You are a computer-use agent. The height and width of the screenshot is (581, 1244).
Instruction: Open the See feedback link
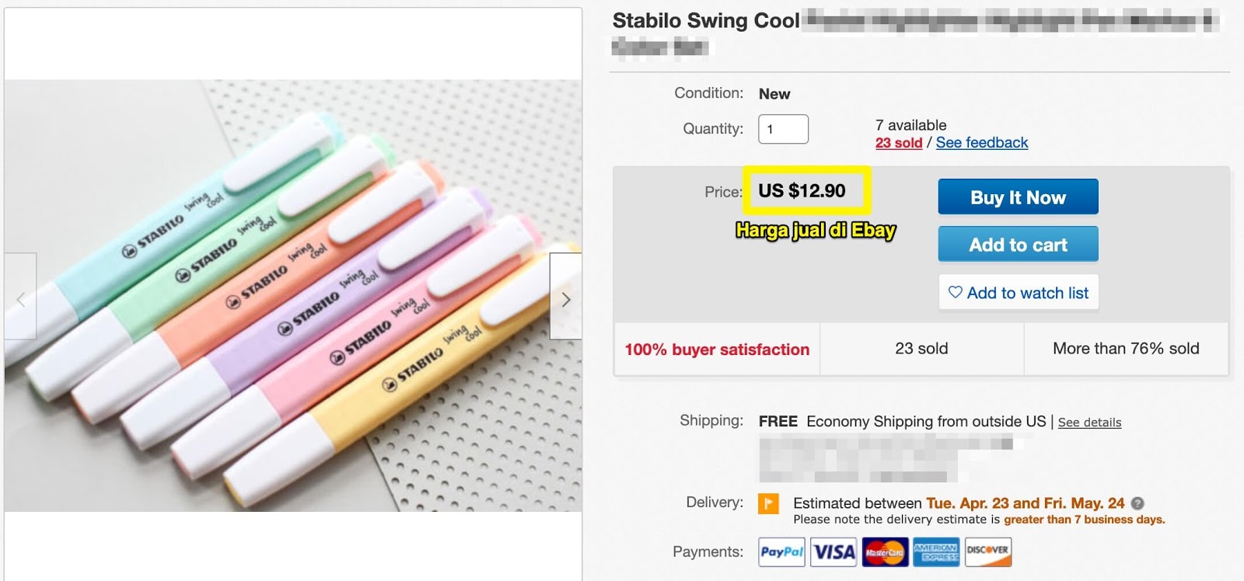click(x=981, y=143)
